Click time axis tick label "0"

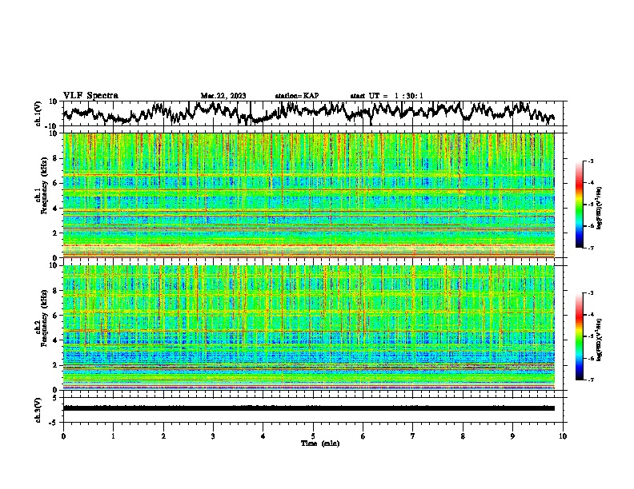tap(63, 436)
